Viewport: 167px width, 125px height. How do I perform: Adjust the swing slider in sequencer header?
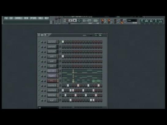[x=90, y=35]
